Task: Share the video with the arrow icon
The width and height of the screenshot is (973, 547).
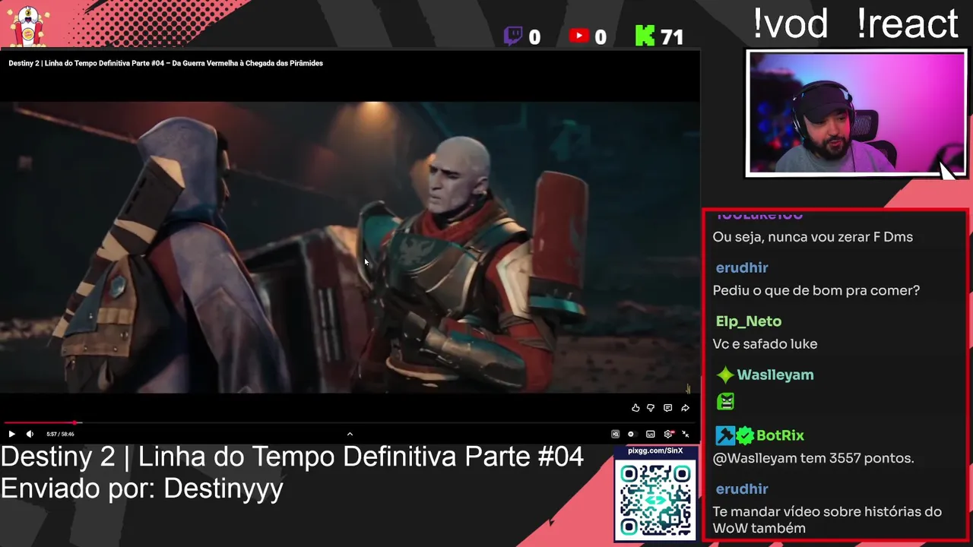Action: (x=685, y=408)
